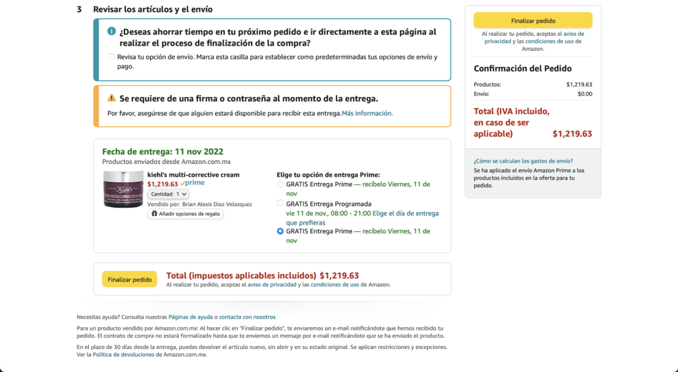This screenshot has width=678, height=372.
Task: Click the orange warning triangle icon
Action: tap(111, 98)
